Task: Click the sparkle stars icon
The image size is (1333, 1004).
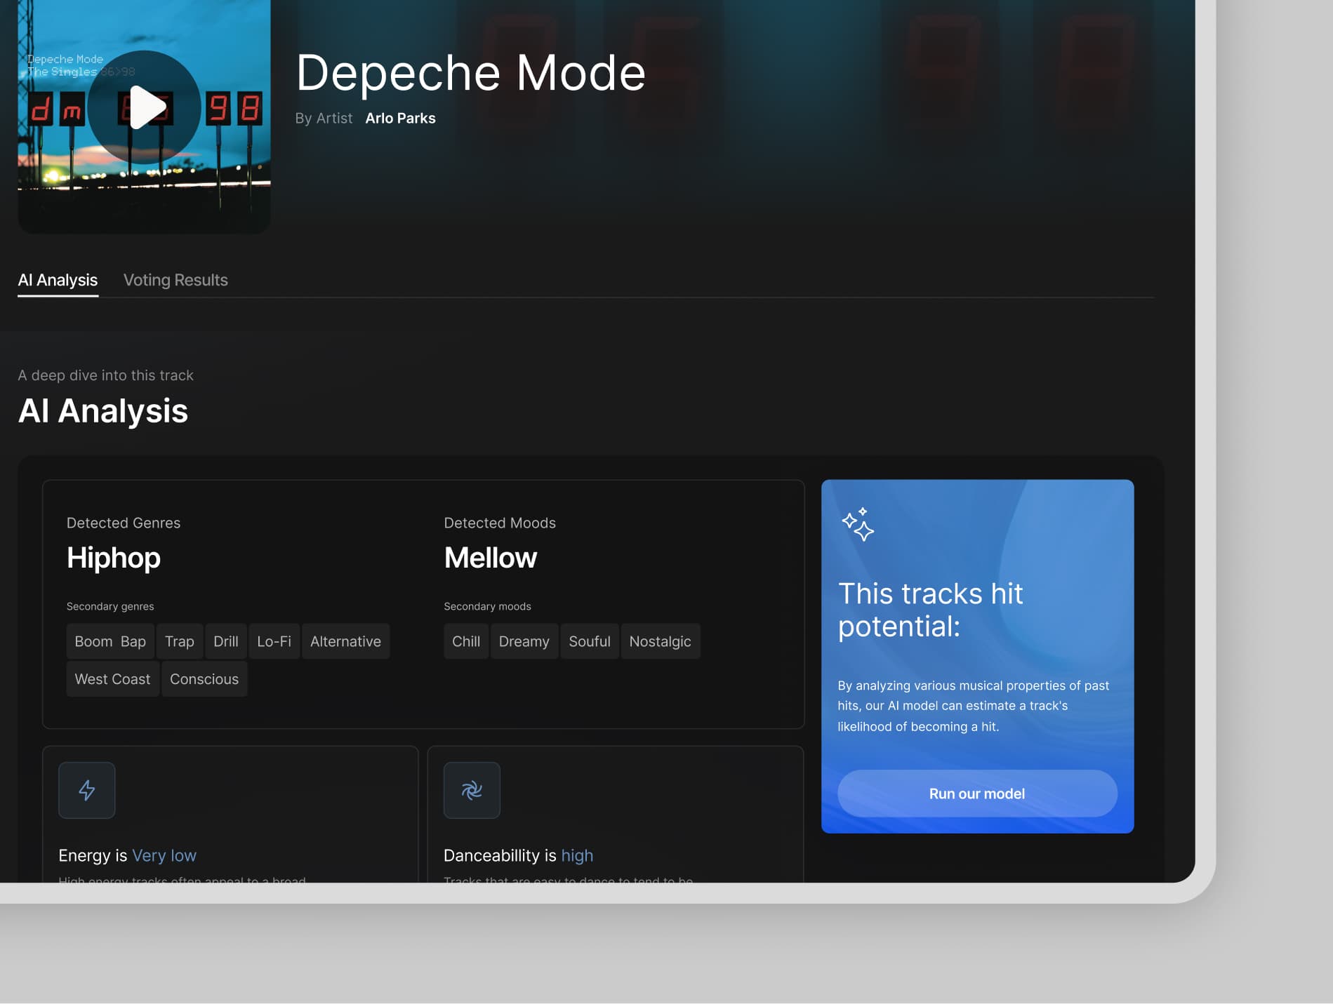Action: tap(858, 524)
